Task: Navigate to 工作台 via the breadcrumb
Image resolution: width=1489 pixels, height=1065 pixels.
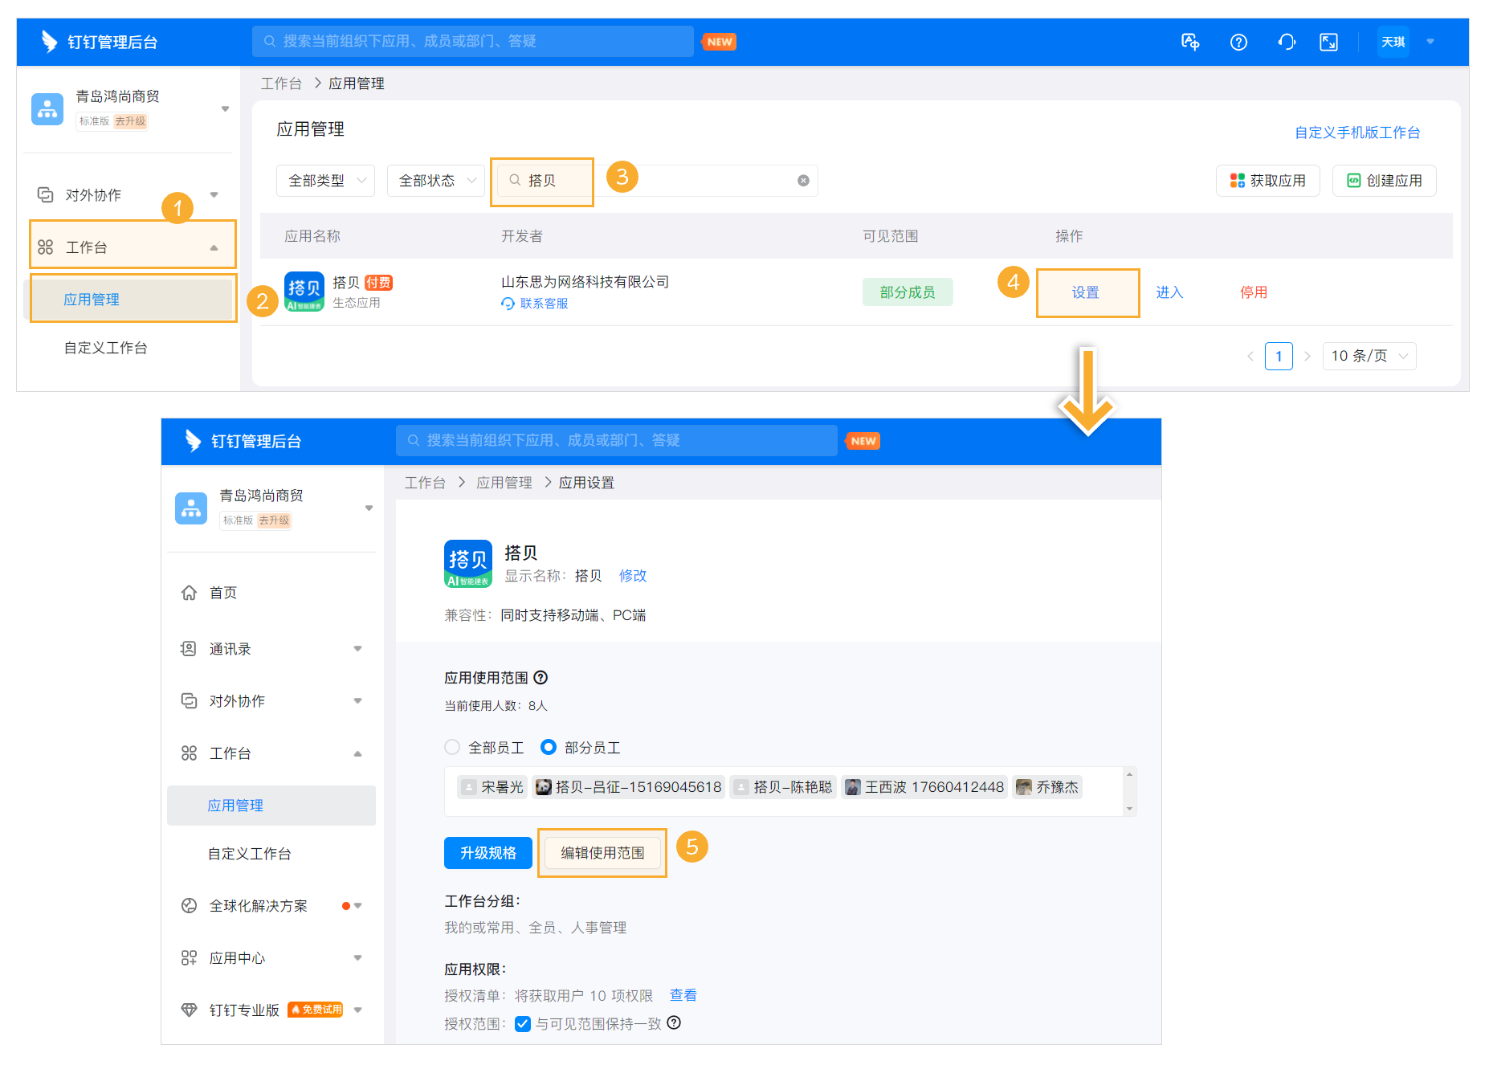Action: point(281,83)
